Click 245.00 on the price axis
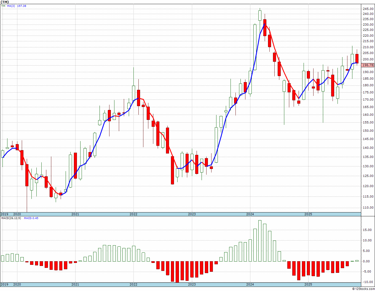Screen dimensions: 375x291 point(368,9)
